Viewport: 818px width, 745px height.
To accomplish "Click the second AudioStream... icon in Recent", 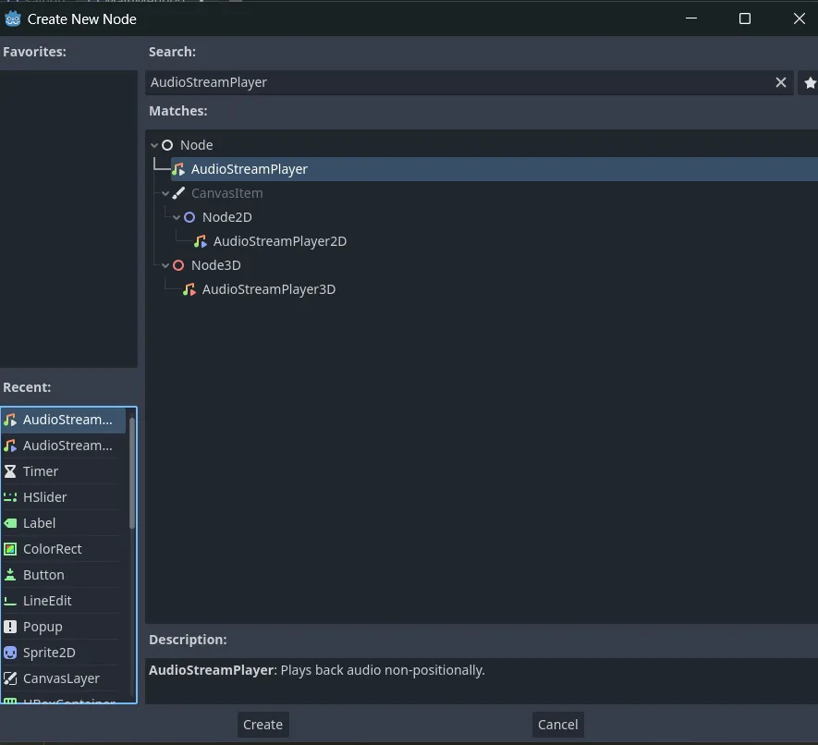I will [x=10, y=446].
